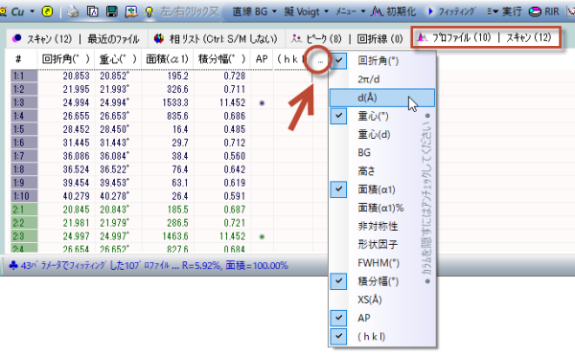Switch to the 相リスト tab

point(223,39)
